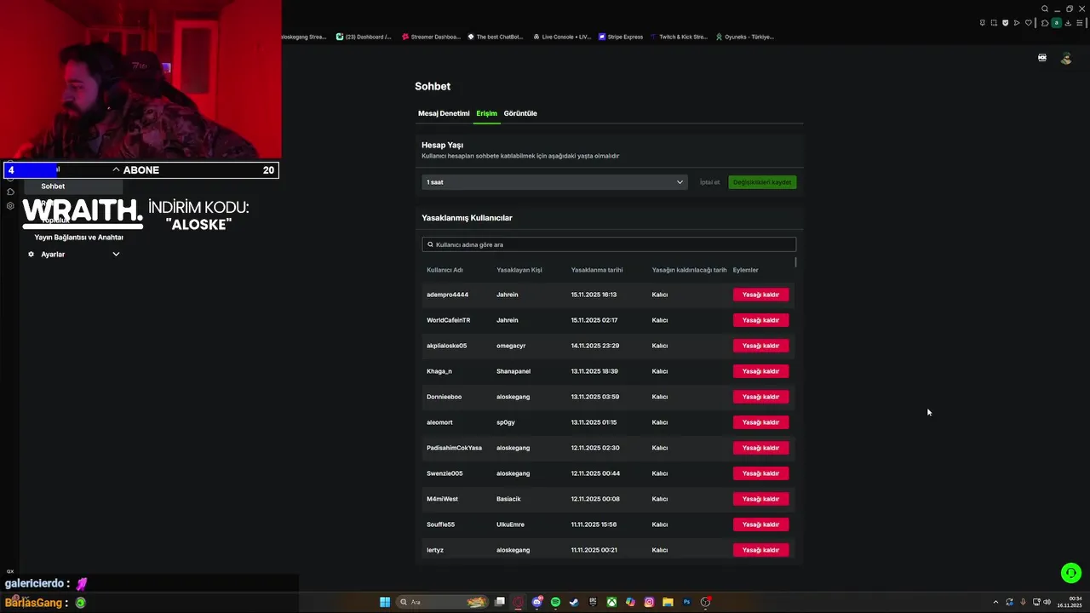Viewport: 1090px width, 613px height.
Task: Remove ban for M4miWest
Action: tap(760, 499)
